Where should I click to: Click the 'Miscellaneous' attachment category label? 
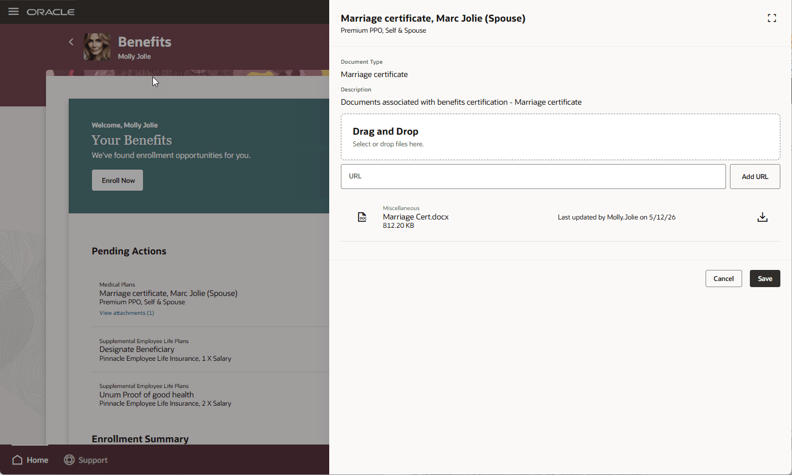(x=401, y=208)
